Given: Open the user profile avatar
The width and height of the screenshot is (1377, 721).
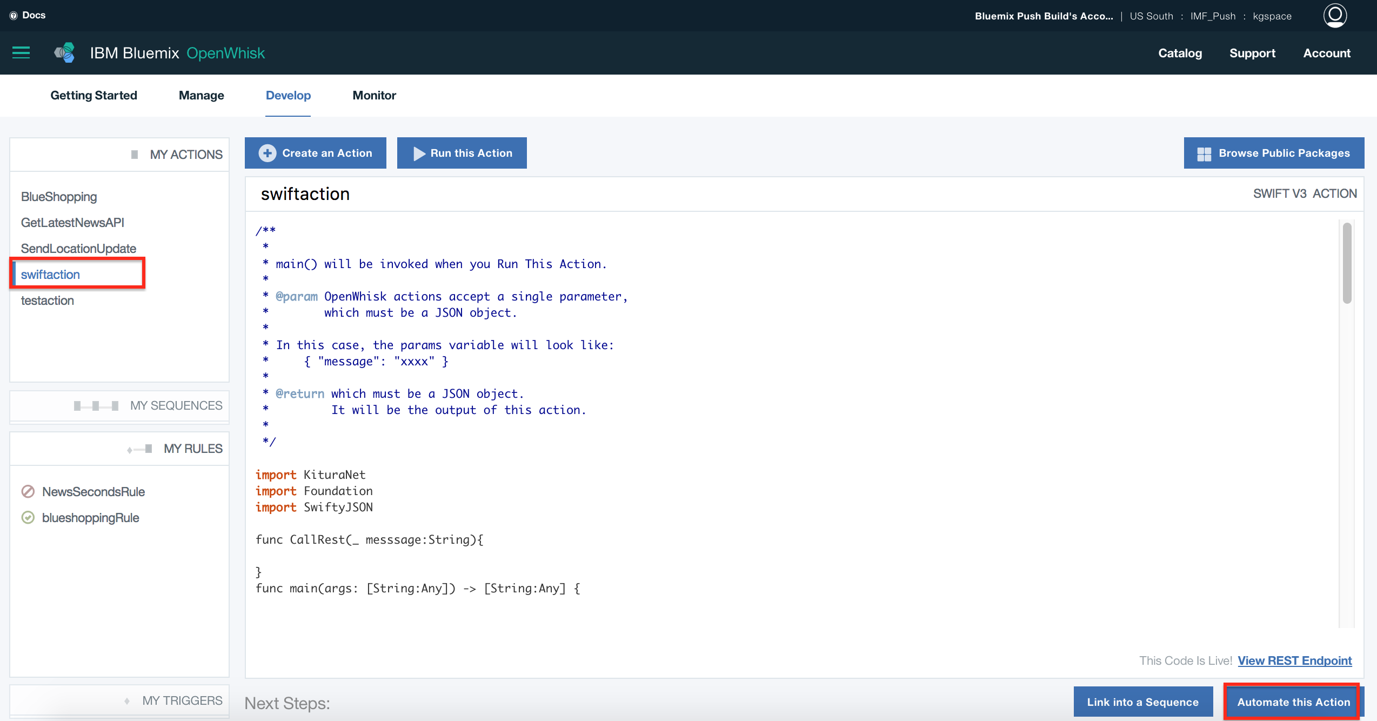Looking at the screenshot, I should click(x=1335, y=15).
